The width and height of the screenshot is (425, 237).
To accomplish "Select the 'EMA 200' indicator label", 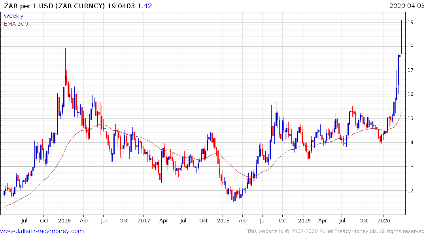I will 16,24.
